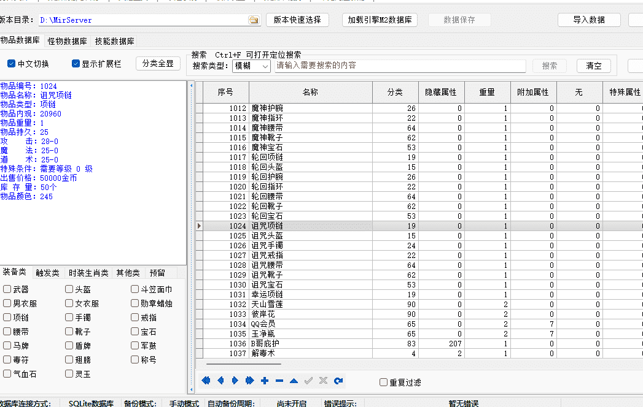
Task: Click the 名称 column header
Action: click(310, 92)
